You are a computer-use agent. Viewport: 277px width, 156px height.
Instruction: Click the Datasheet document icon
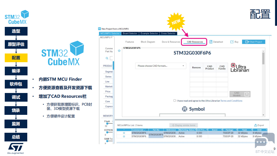211,42
